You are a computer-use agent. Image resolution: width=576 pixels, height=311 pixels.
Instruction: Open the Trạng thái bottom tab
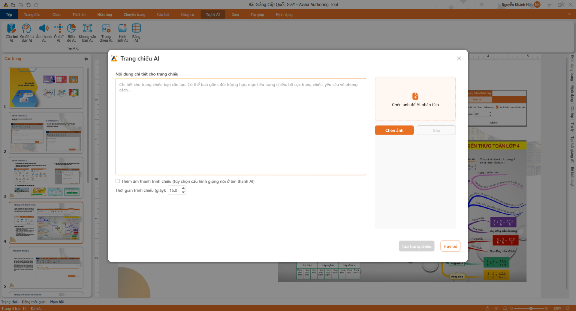(x=9, y=302)
